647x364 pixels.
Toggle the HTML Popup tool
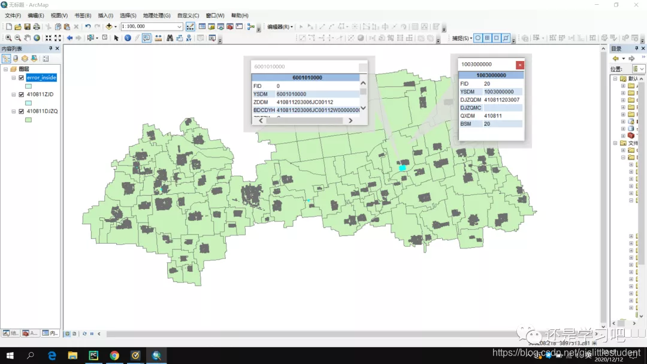[147, 38]
